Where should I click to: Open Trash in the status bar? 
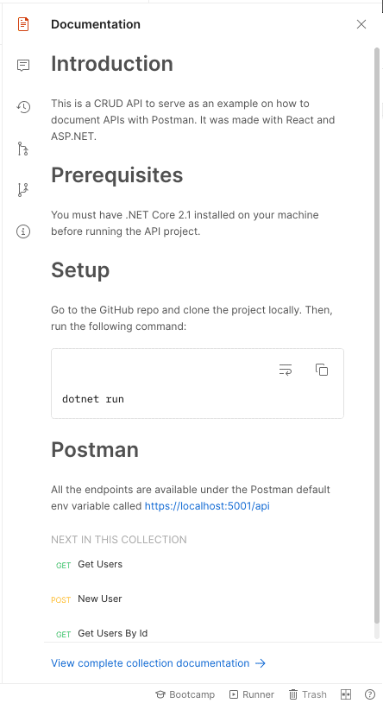click(x=308, y=694)
